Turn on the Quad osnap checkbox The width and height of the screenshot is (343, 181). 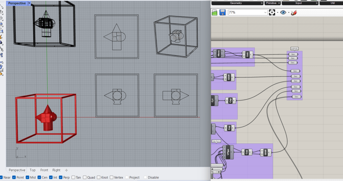pos(85,177)
